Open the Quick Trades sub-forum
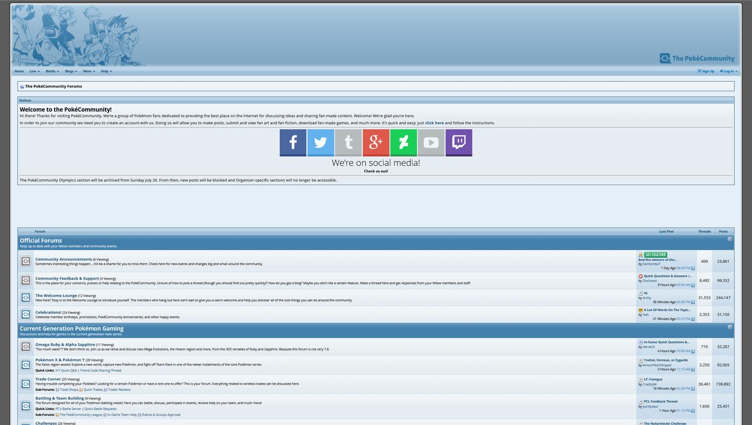This screenshot has width=752, height=425. 93,389
